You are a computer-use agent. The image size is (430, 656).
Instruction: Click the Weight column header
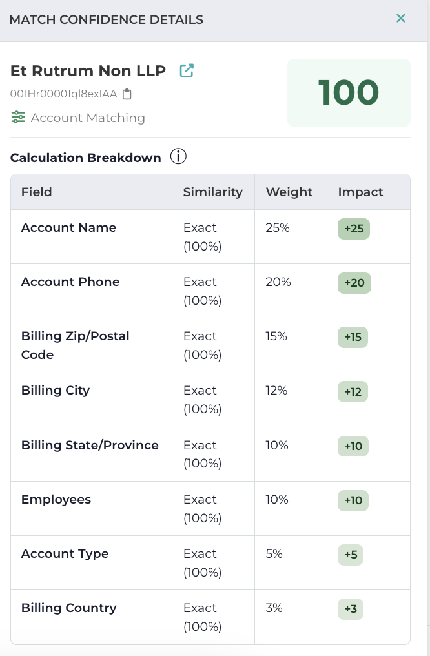click(289, 192)
